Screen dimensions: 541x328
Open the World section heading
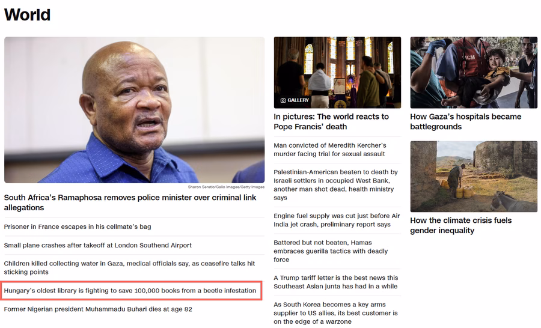pyautogui.click(x=27, y=15)
